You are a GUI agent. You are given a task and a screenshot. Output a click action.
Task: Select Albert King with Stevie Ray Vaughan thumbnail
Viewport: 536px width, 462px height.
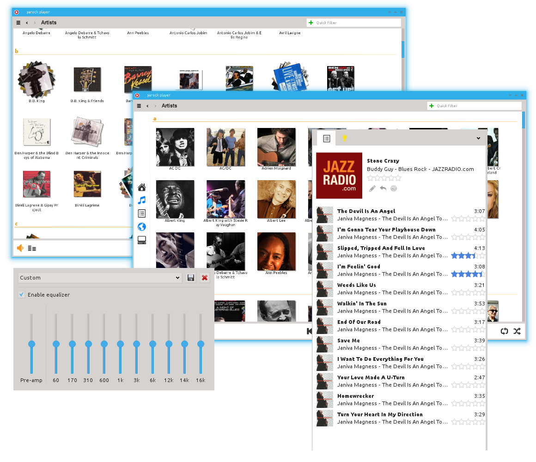pos(225,200)
